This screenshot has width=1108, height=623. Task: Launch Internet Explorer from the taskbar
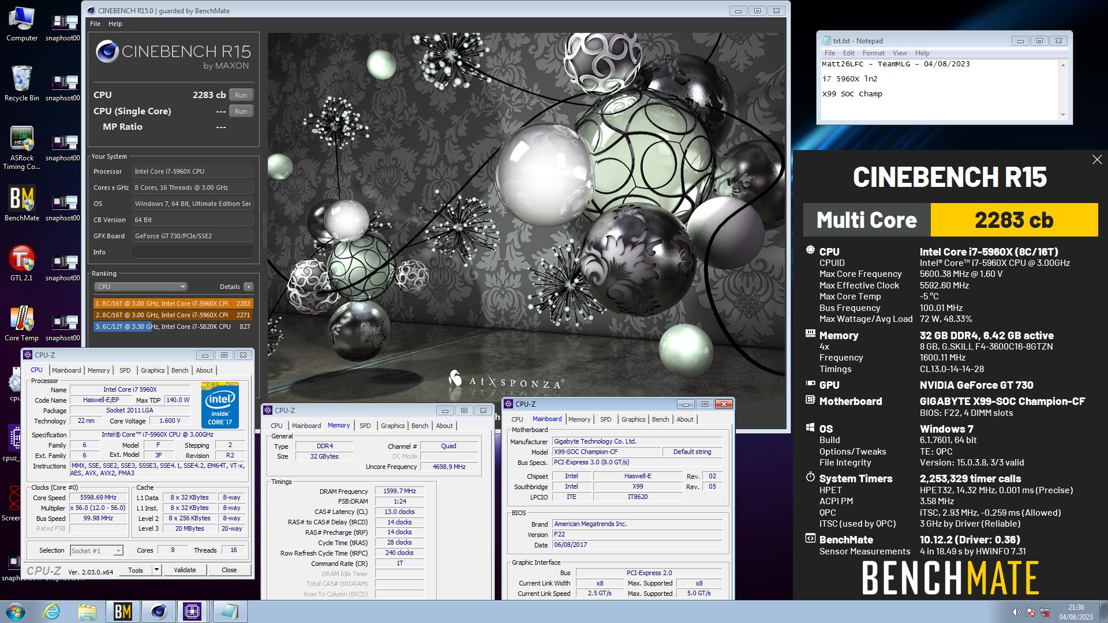(52, 611)
